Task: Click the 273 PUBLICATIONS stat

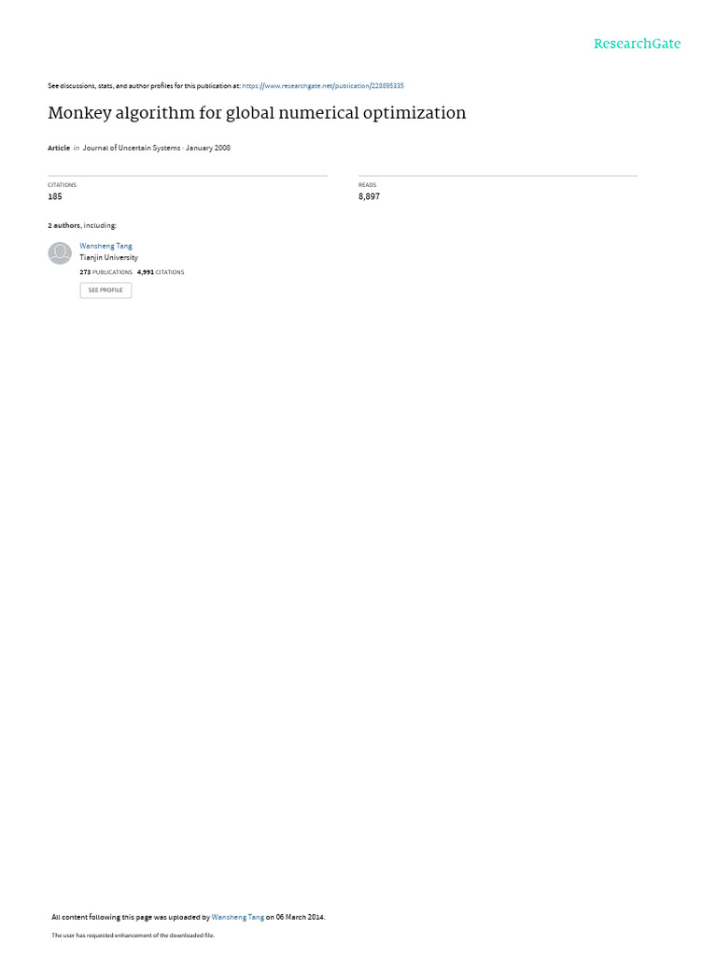Action: [106, 272]
